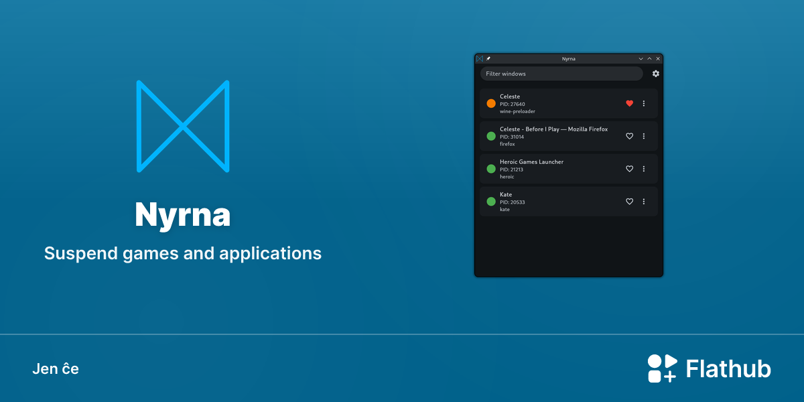Click the large Nyrna logo
The image size is (804, 402).
(x=183, y=126)
